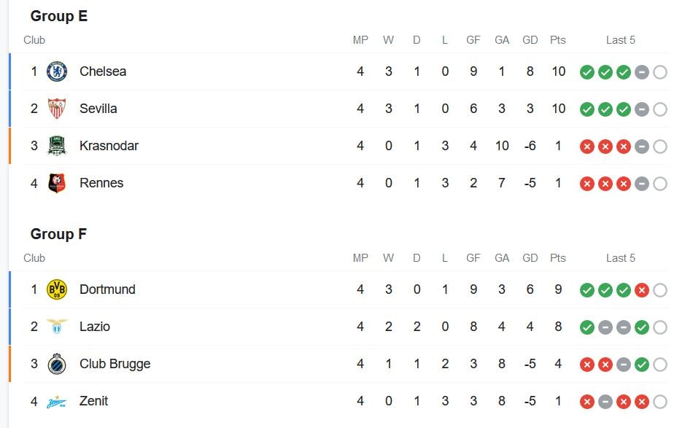The image size is (693, 428).
Task: Click the Group F heading
Action: coord(58,234)
